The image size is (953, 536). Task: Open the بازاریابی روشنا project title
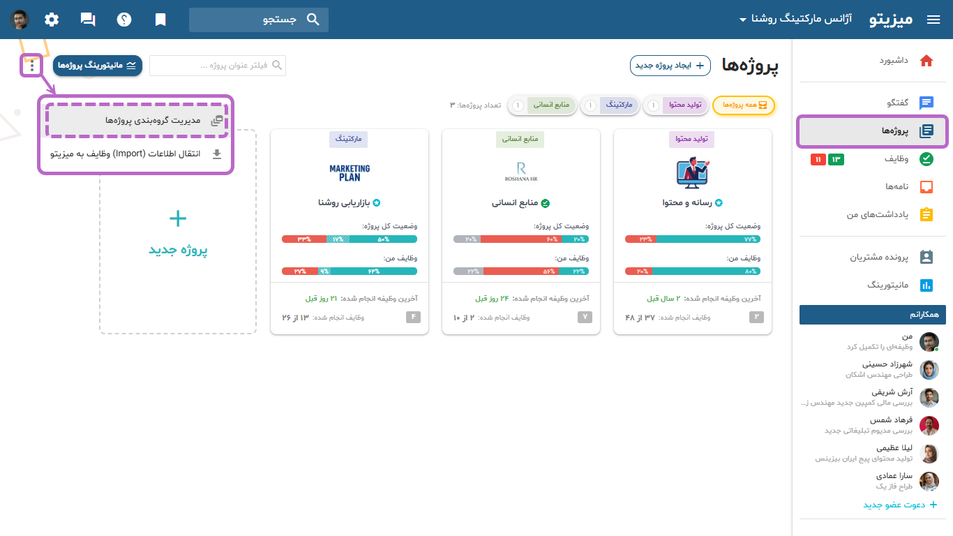point(345,203)
